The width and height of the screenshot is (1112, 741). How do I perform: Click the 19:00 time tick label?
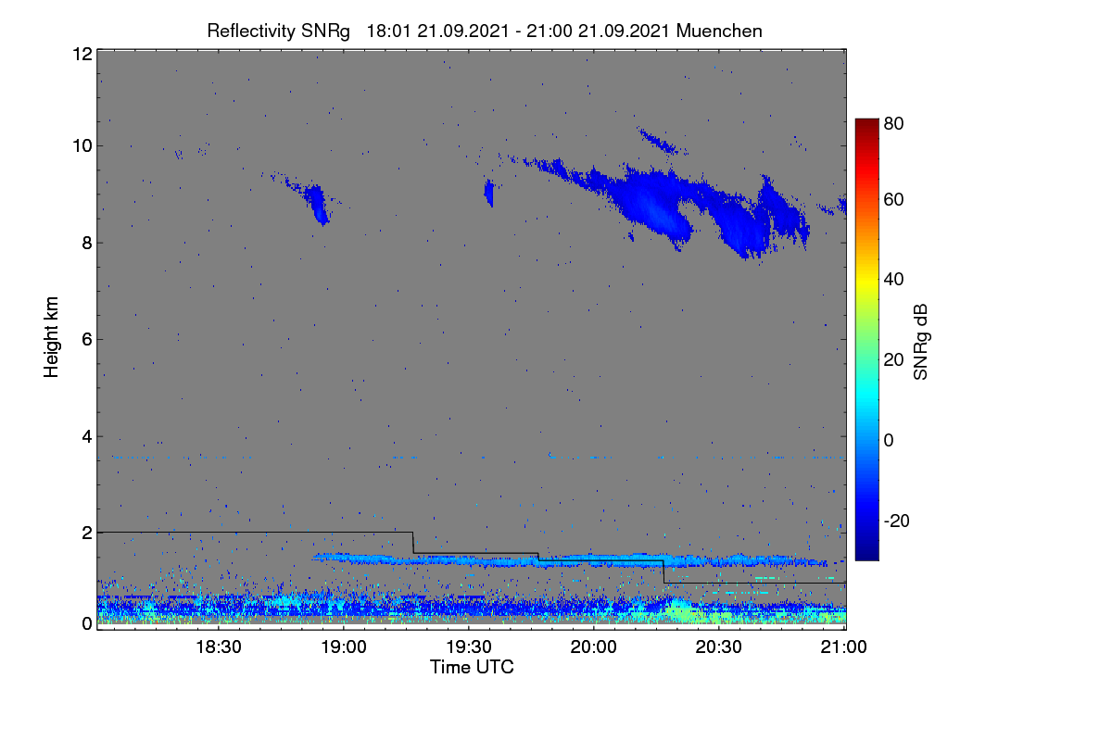click(x=344, y=647)
